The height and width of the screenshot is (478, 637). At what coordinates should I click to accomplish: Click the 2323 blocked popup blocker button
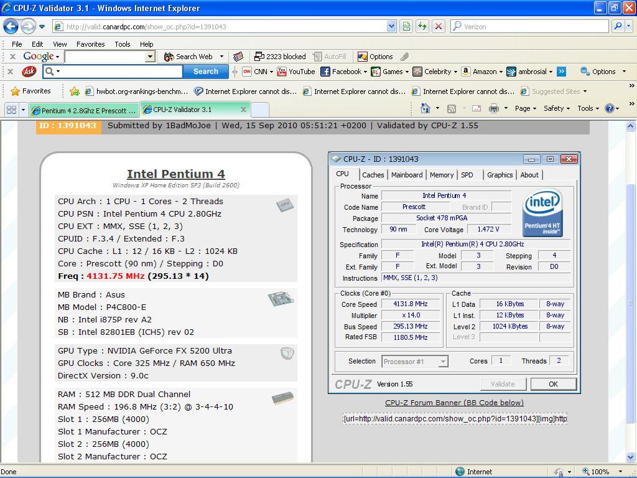point(280,57)
